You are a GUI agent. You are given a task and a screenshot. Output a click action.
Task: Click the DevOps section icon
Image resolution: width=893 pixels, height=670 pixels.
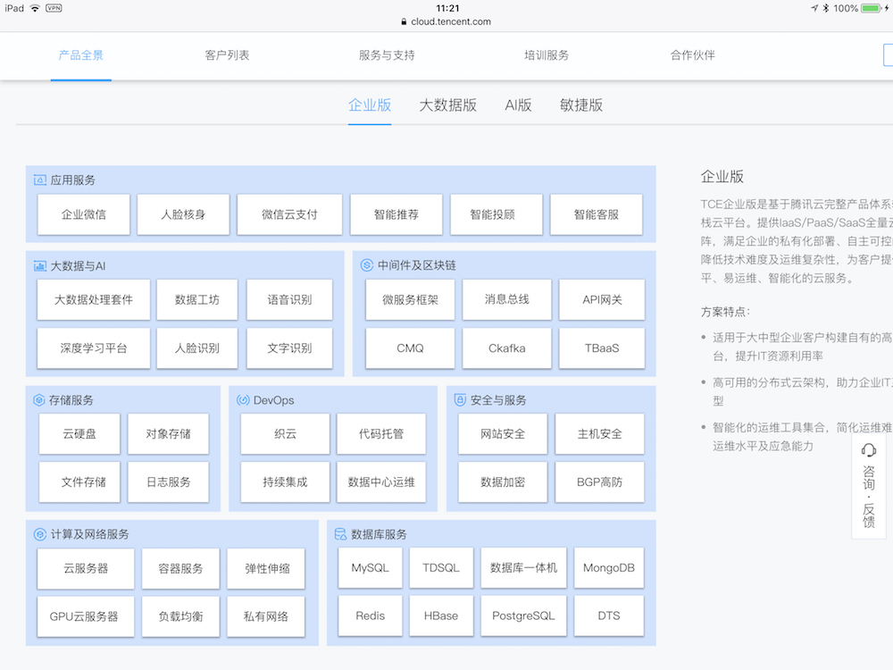pyautogui.click(x=243, y=400)
